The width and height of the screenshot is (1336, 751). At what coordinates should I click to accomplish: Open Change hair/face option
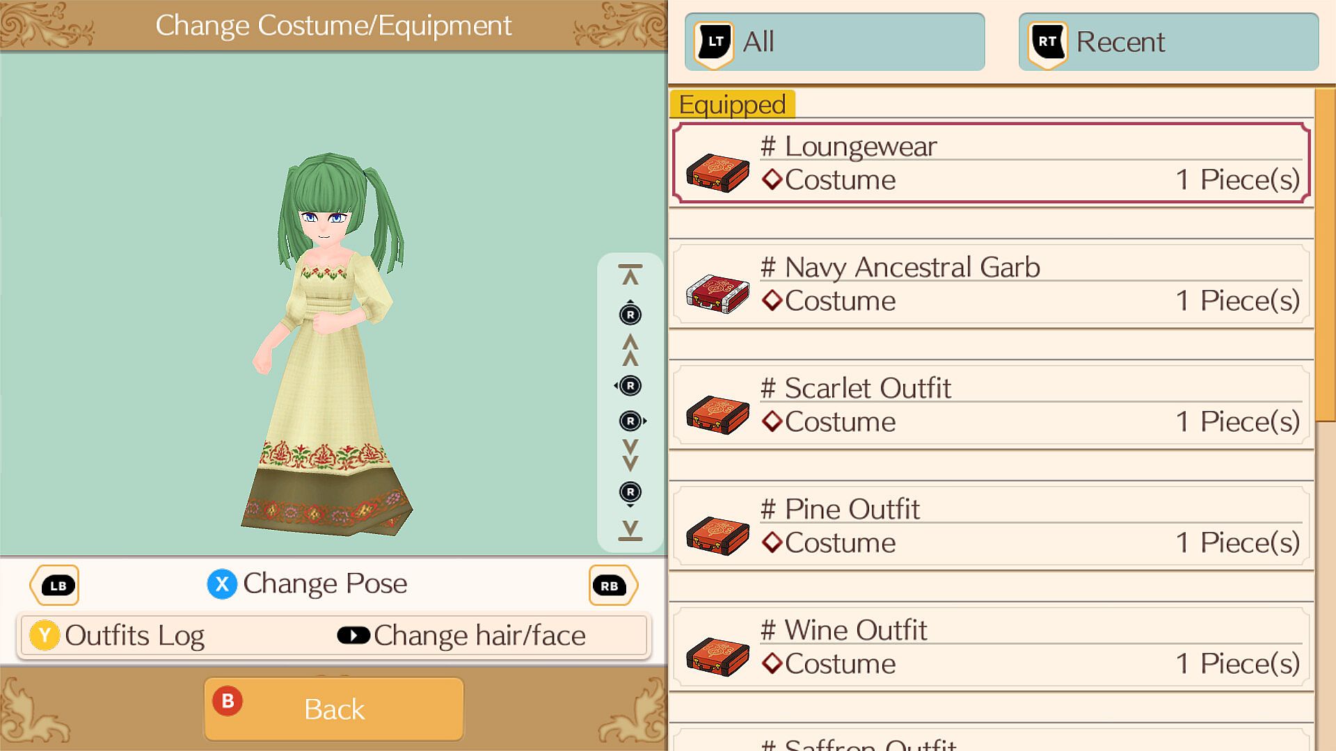pos(461,636)
